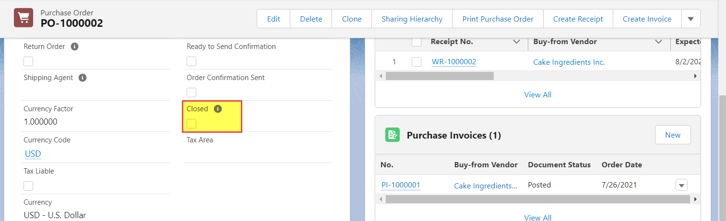Show info tooltip for Return Order

click(74, 47)
